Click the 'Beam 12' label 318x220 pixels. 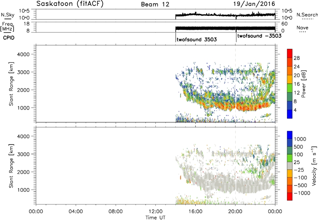click(155, 4)
